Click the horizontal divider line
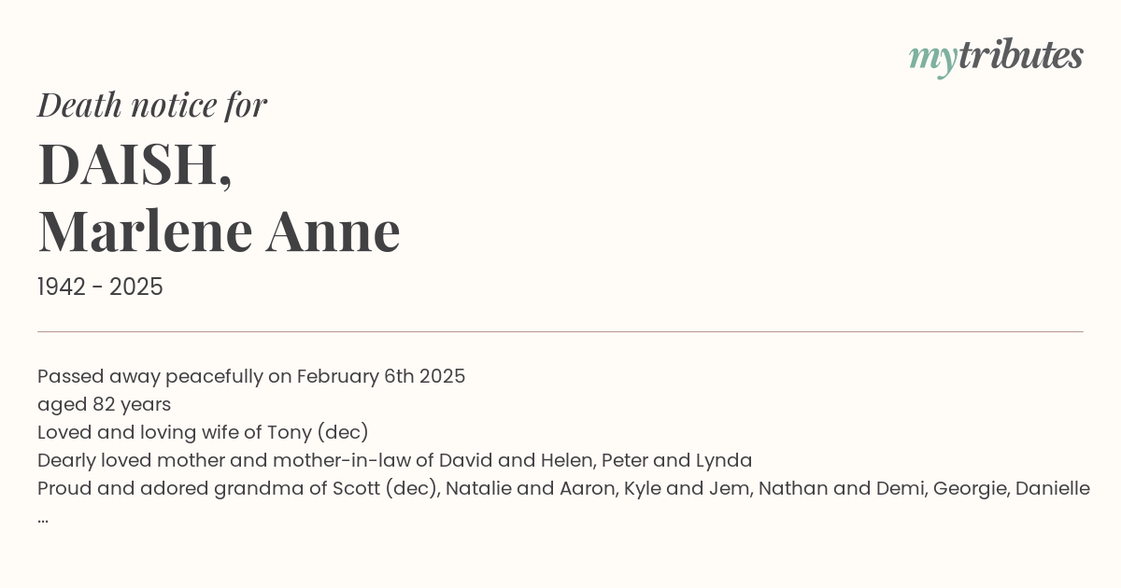This screenshot has height=588, width=1121. click(x=560, y=331)
